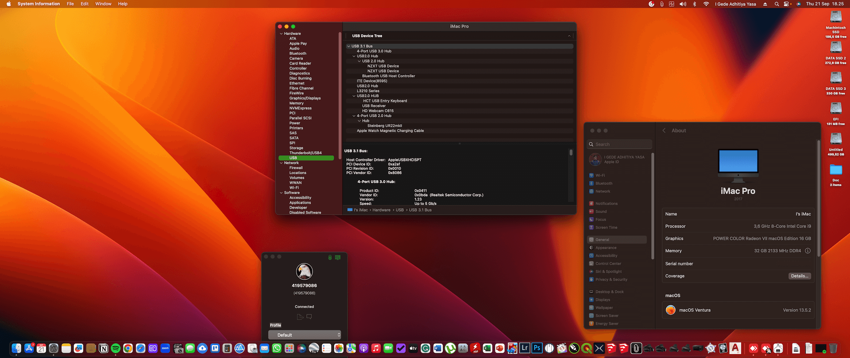The image size is (850, 358).
Task: Open Google Chrome from the dock
Action: pos(128,348)
